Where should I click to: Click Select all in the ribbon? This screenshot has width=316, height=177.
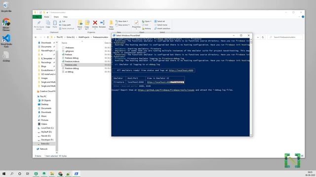tap(159, 21)
